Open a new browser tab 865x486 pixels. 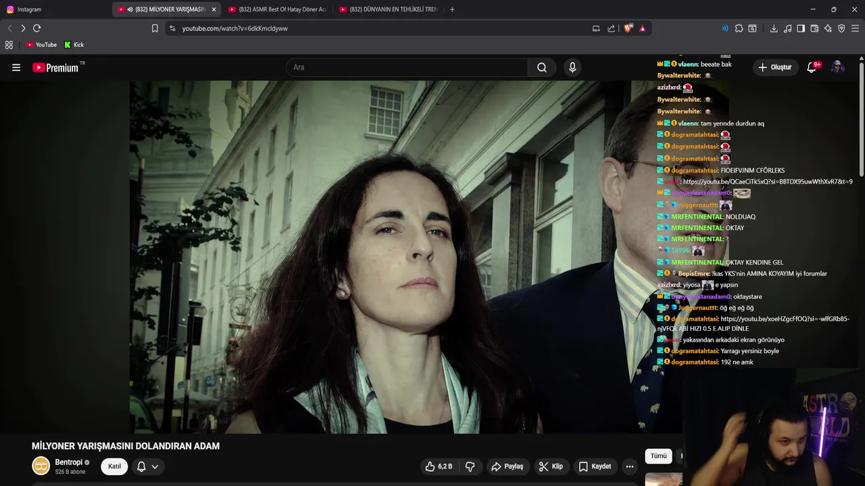click(x=452, y=9)
